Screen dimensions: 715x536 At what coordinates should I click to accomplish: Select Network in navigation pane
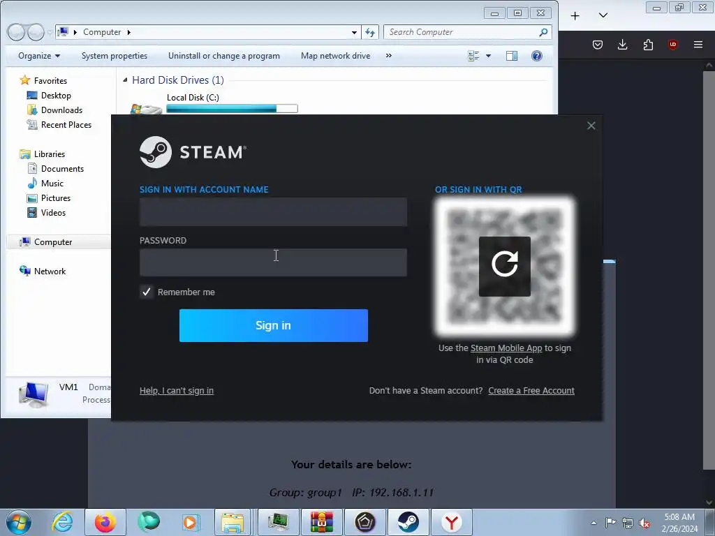pos(50,271)
